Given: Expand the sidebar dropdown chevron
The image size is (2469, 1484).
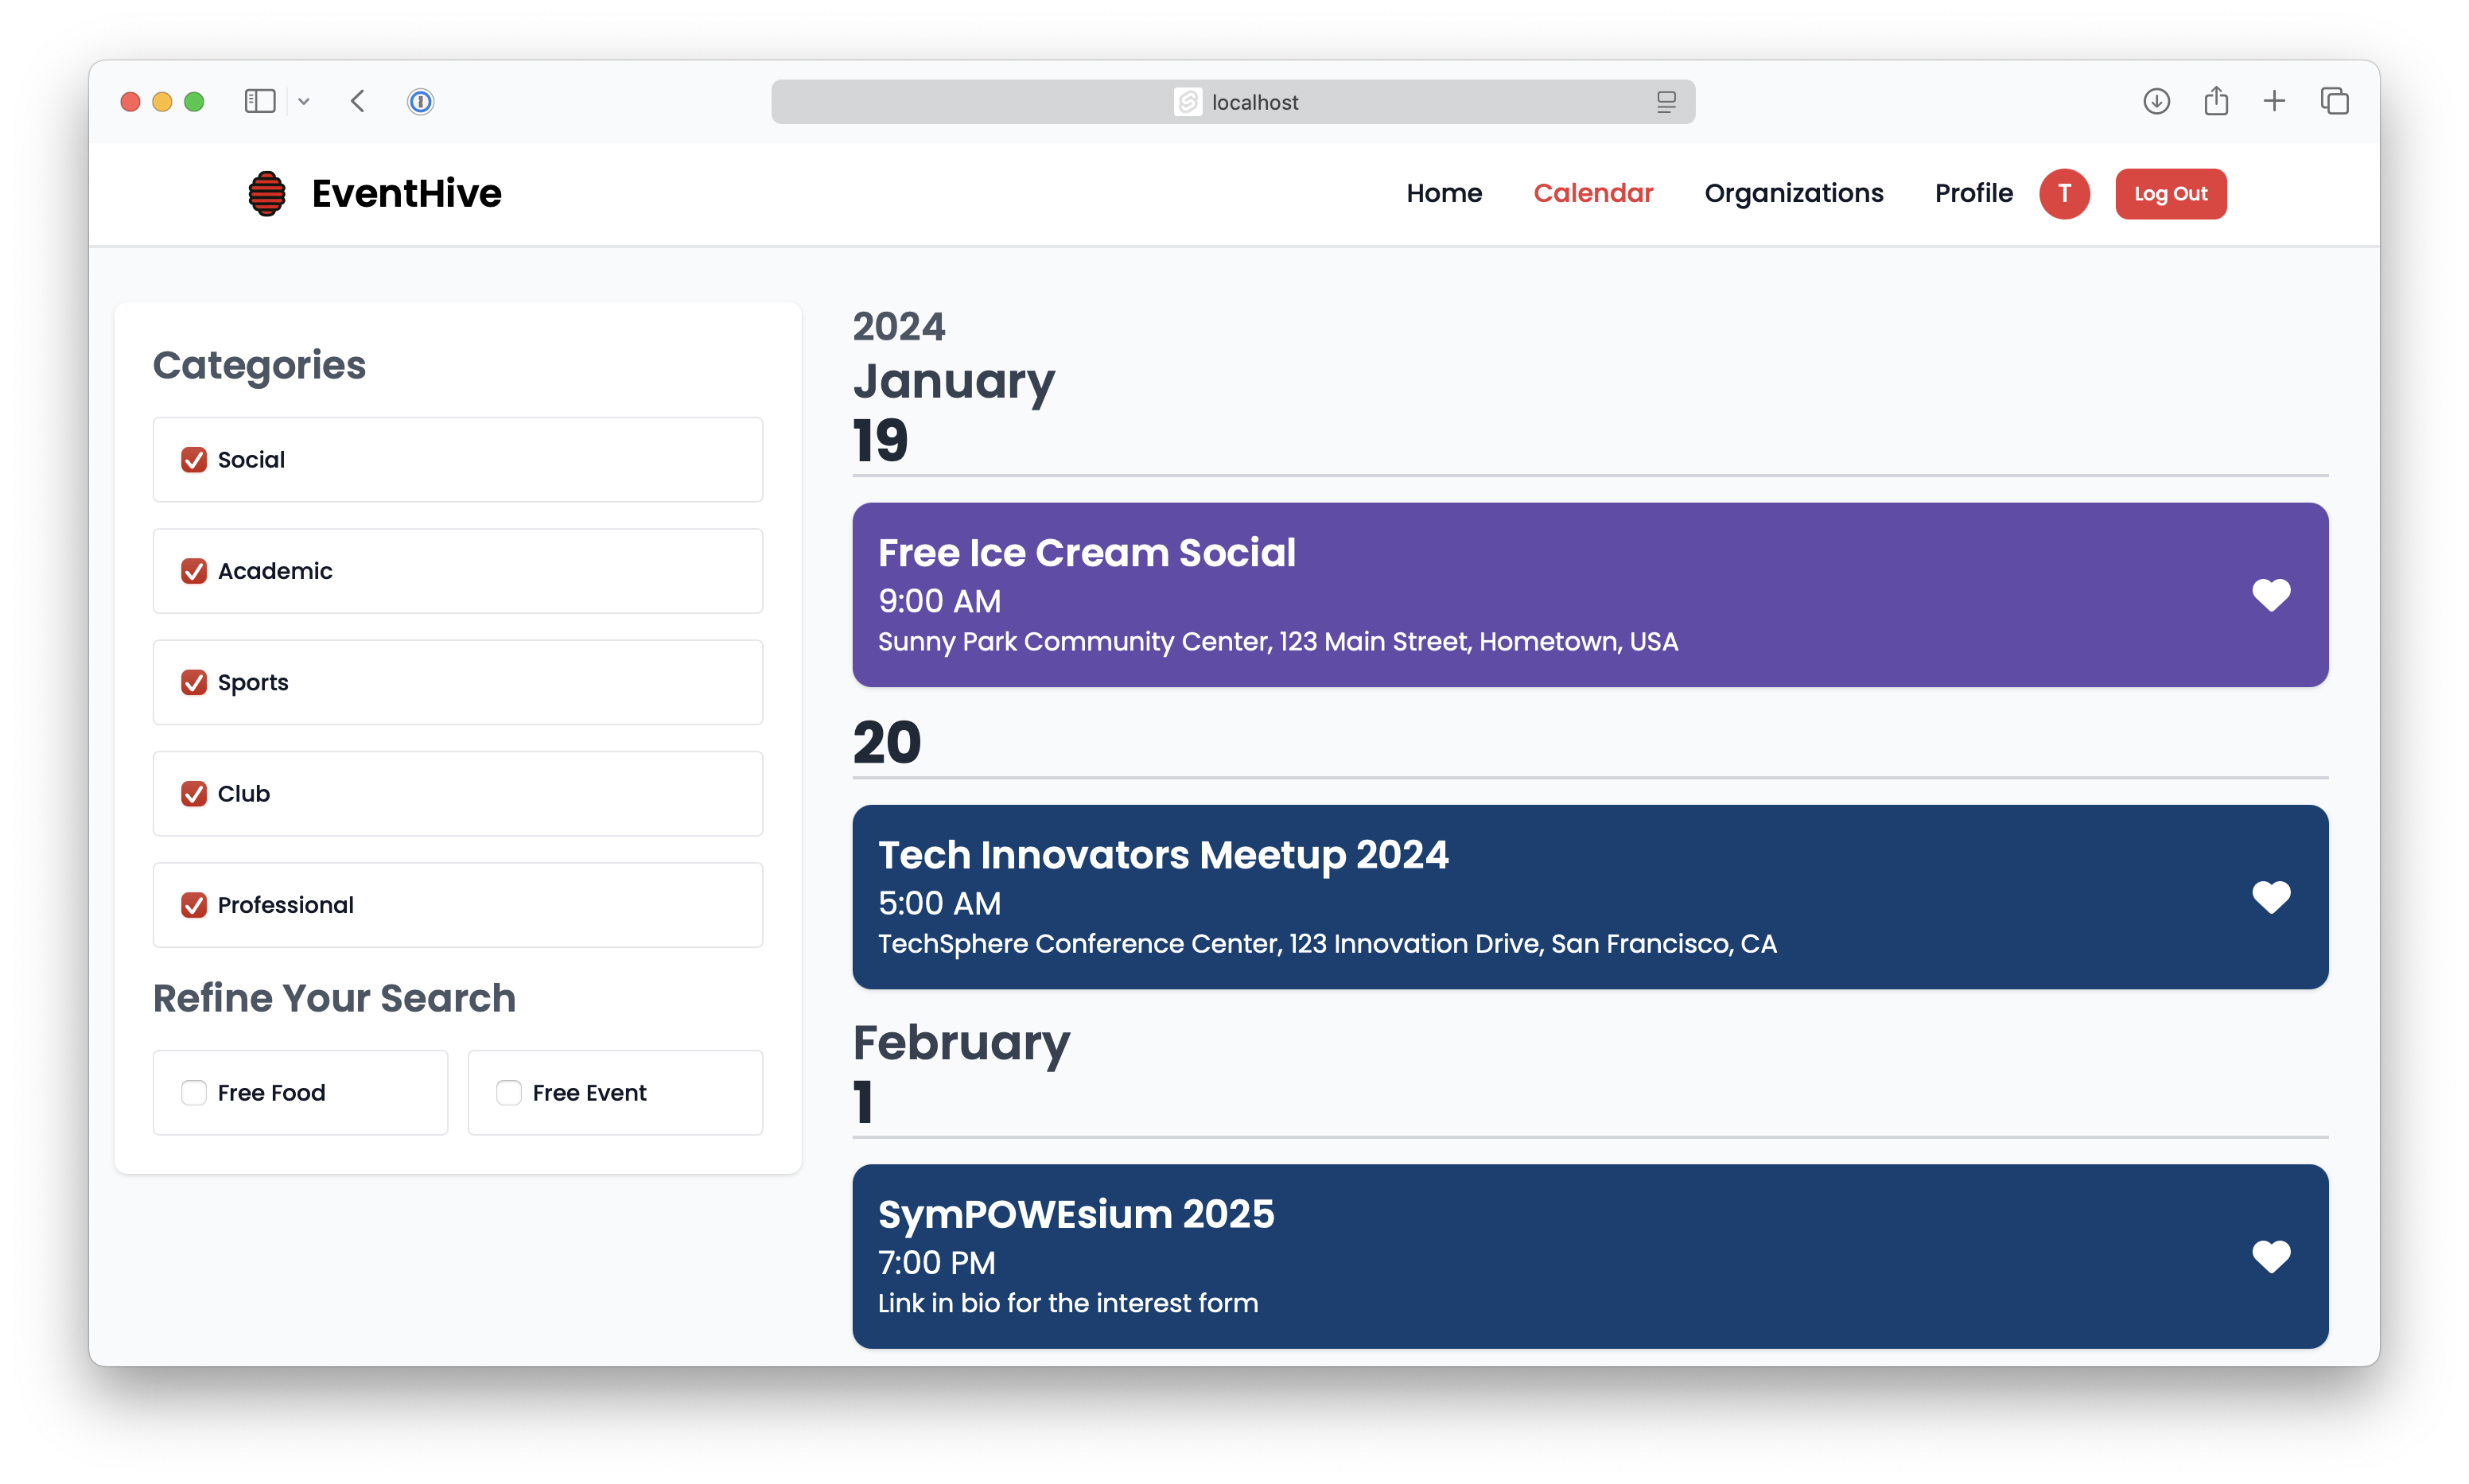Looking at the screenshot, I should [x=304, y=101].
